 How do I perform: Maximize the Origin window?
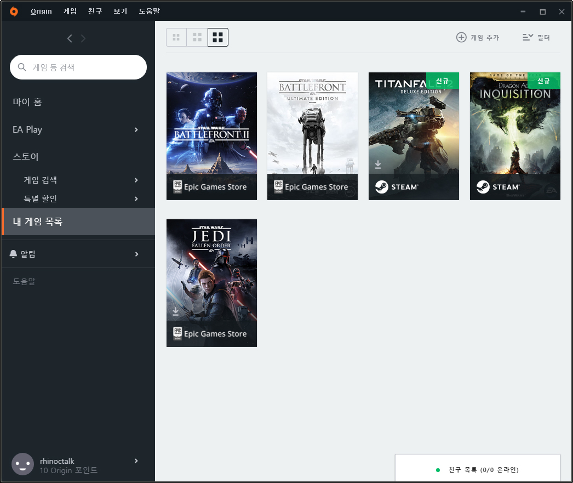click(x=543, y=12)
